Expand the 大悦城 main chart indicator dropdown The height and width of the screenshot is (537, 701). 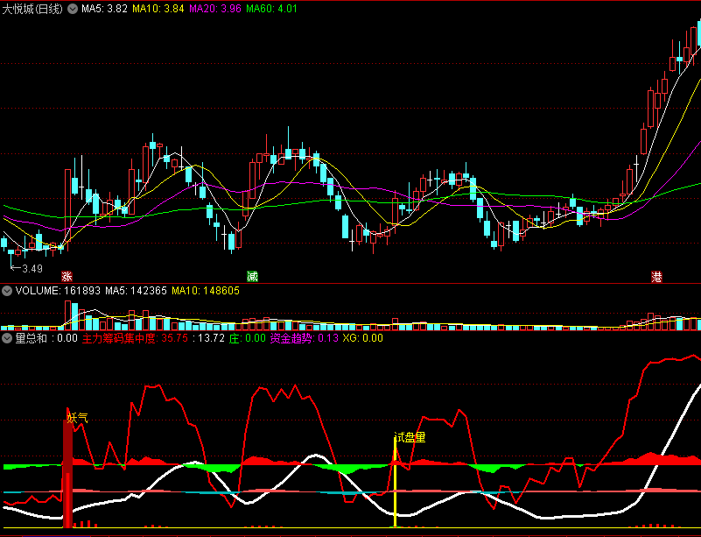(73, 9)
